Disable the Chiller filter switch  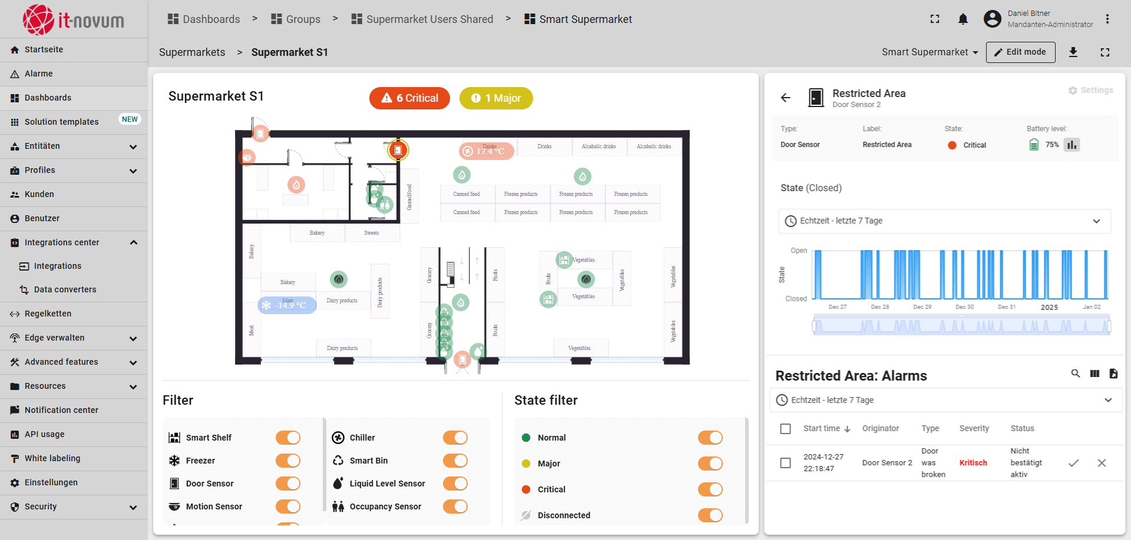click(455, 438)
